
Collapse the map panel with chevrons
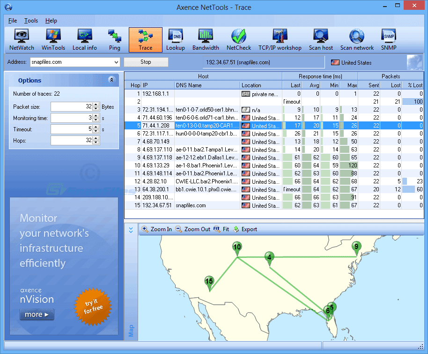[x=131, y=230]
